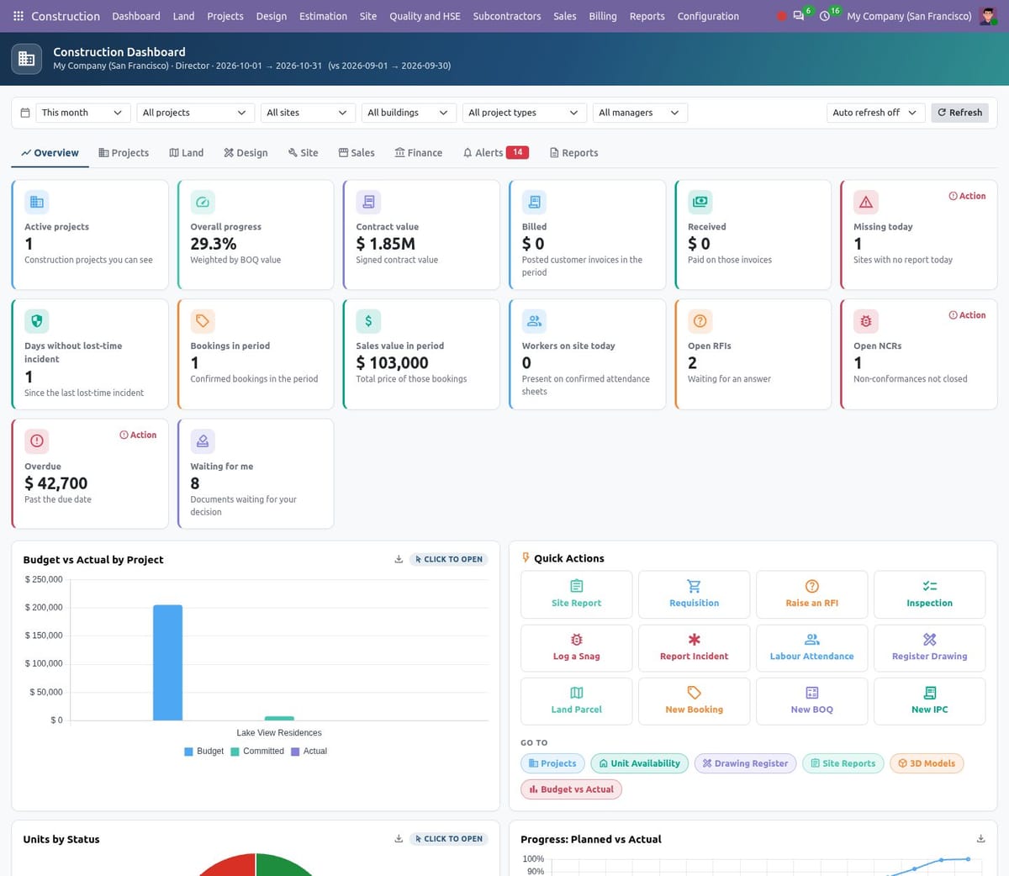Expand the All sites filter dropdown
This screenshot has width=1009, height=876.
tap(307, 113)
